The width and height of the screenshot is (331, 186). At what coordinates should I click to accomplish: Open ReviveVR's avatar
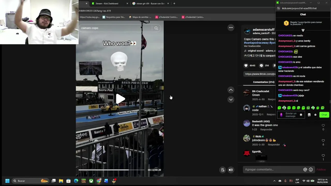(x=247, y=123)
